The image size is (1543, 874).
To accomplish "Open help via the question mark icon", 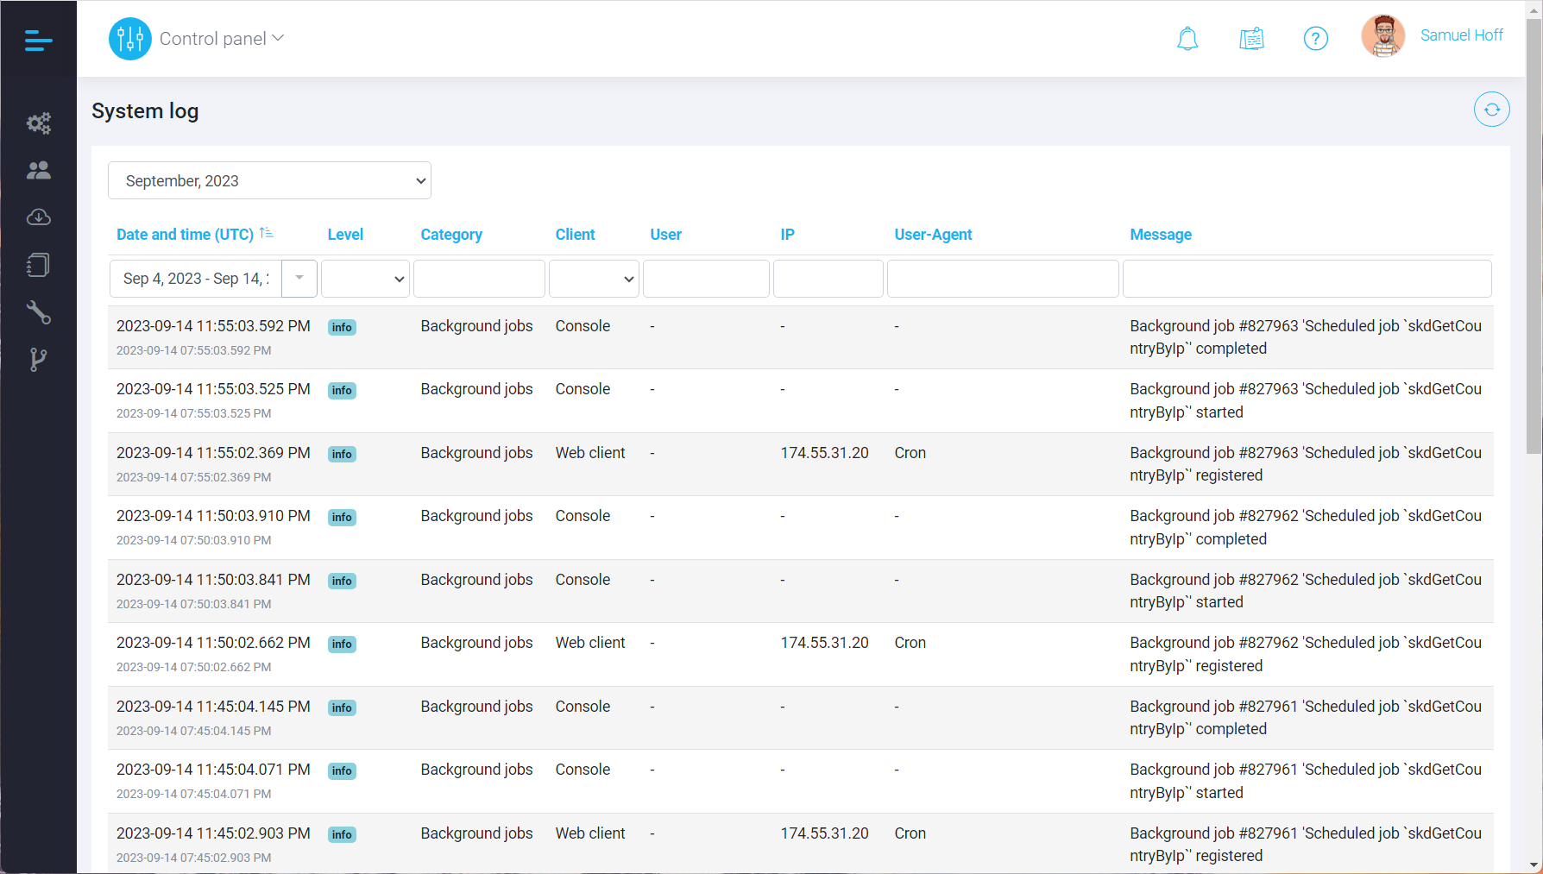I will pos(1315,38).
